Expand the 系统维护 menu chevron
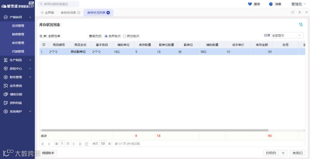Screen dimensions: 310x159 30,111
